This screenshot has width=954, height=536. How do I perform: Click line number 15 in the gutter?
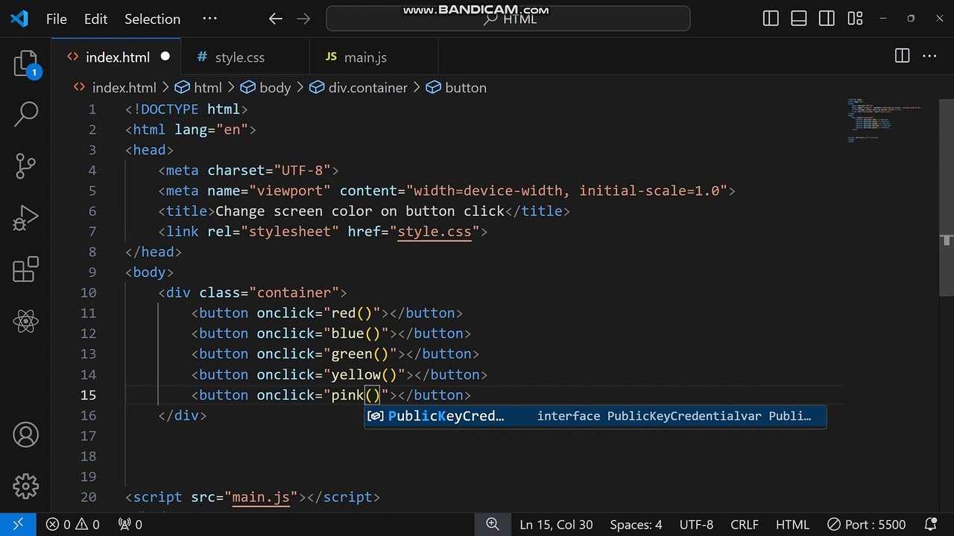88,395
